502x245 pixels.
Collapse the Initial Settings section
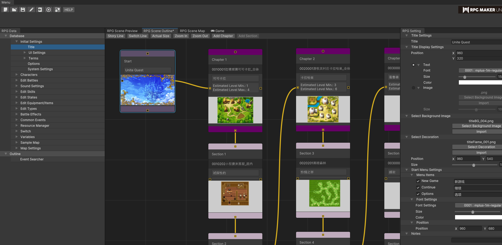pyautogui.click(x=17, y=41)
